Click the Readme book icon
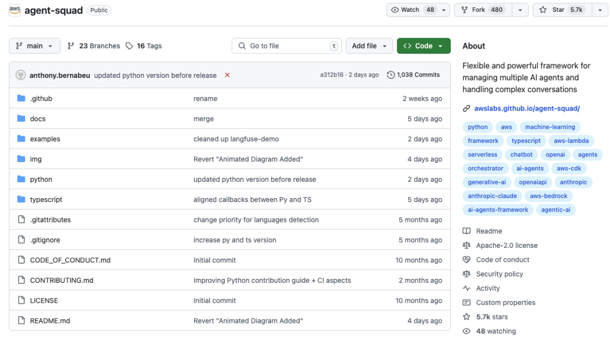The image size is (610, 337). click(x=467, y=231)
